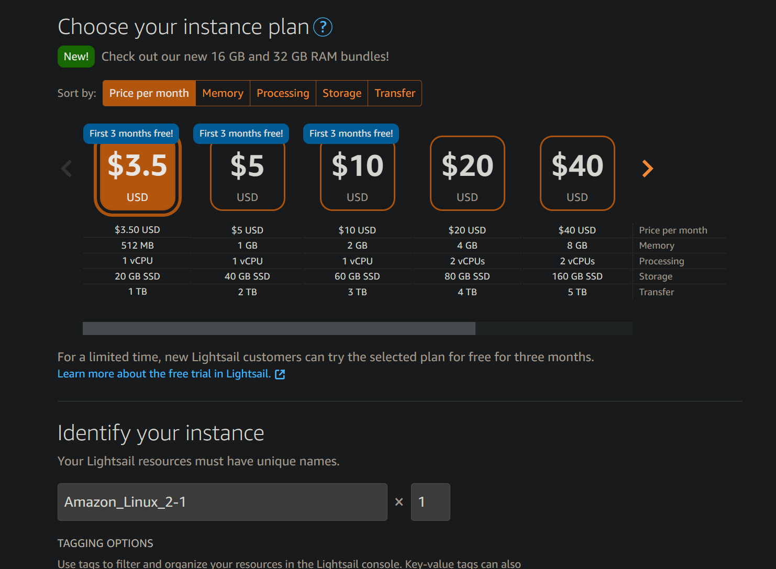Click the New! badge
Screen dimensions: 776x569
tap(76, 56)
